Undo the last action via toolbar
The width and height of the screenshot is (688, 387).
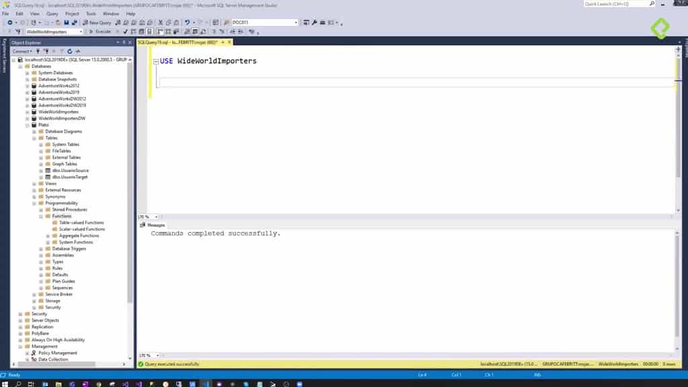pos(187,22)
